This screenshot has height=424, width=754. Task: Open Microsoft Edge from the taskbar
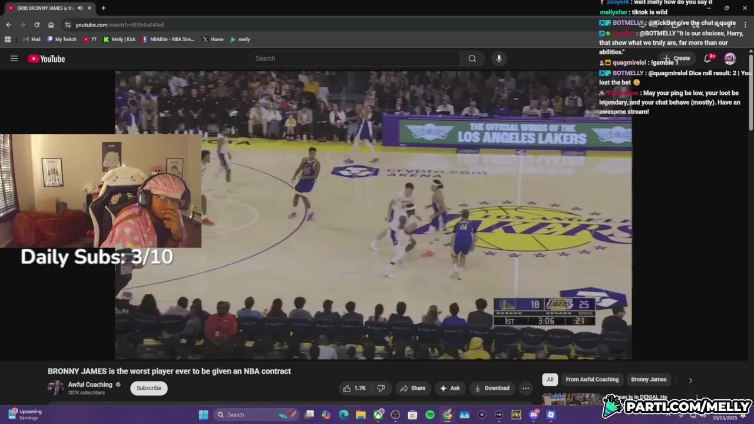(x=343, y=415)
